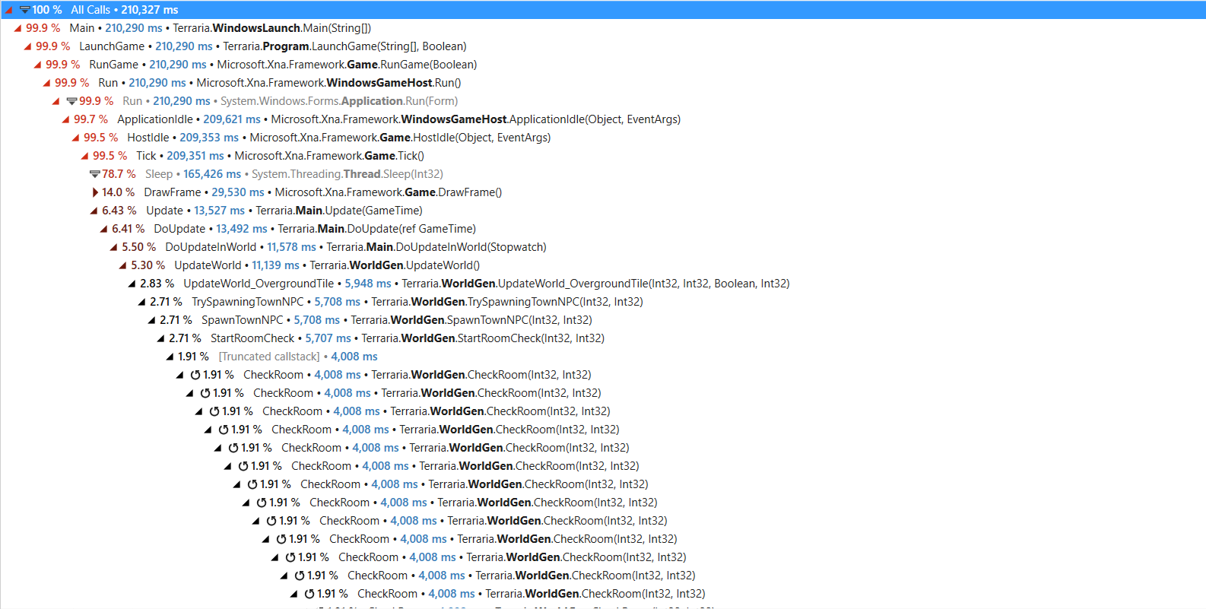Collapse the 5.30 % UpdateWorld node

click(122, 265)
